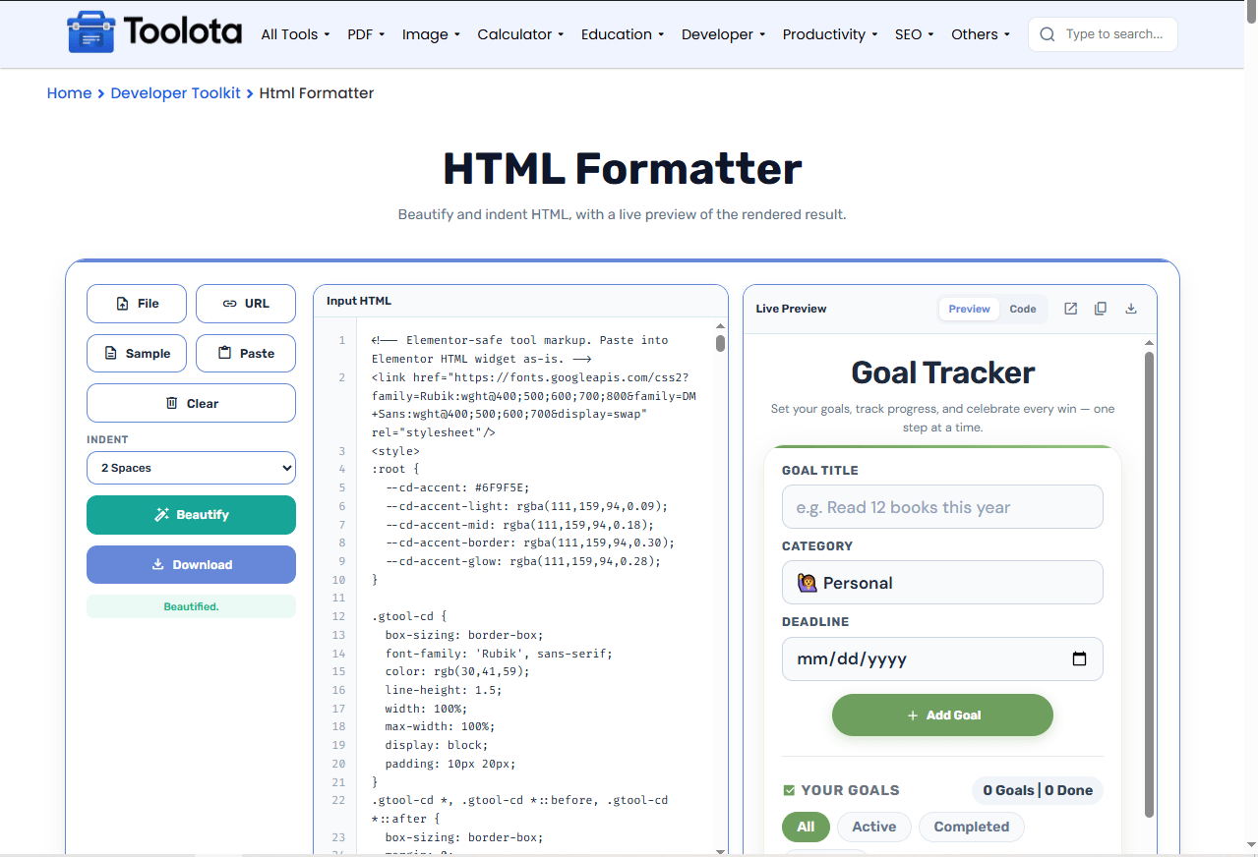This screenshot has height=857, width=1258.
Task: Switch to the Preview tab
Action: [969, 309]
